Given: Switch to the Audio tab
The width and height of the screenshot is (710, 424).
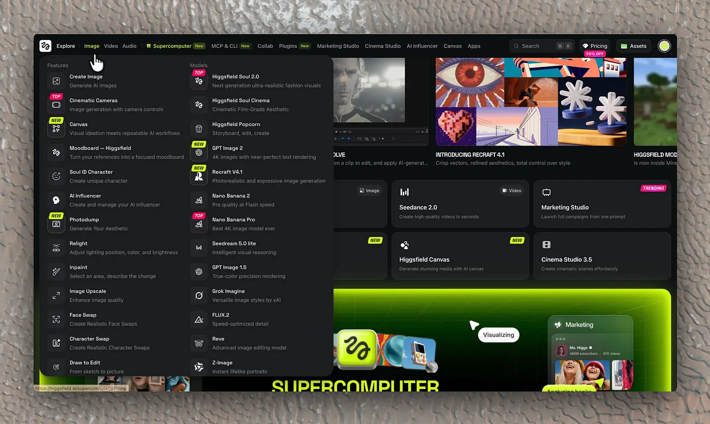Looking at the screenshot, I should tap(129, 46).
